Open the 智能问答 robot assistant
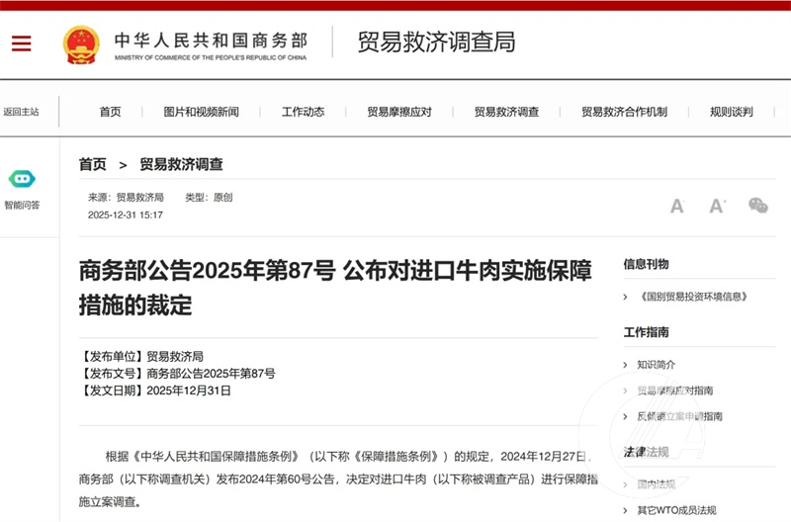The image size is (791, 522). pos(22,180)
